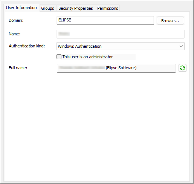Click the Browse... button
Screen dimensions: 194x184
(x=170, y=21)
